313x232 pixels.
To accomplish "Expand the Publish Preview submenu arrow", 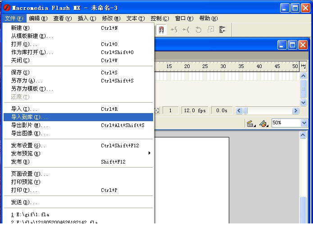I will [x=150, y=153].
